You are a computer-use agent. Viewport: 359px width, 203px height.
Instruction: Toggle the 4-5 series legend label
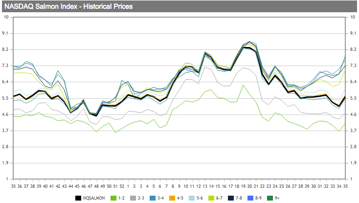(x=180, y=198)
